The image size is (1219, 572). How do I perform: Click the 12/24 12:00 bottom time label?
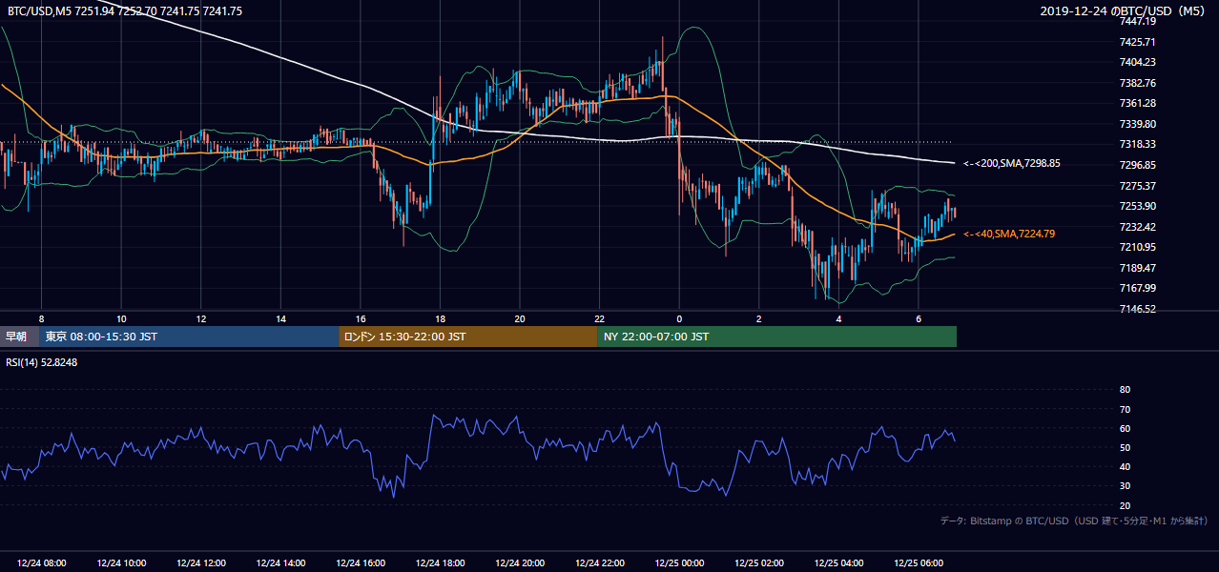point(201,563)
